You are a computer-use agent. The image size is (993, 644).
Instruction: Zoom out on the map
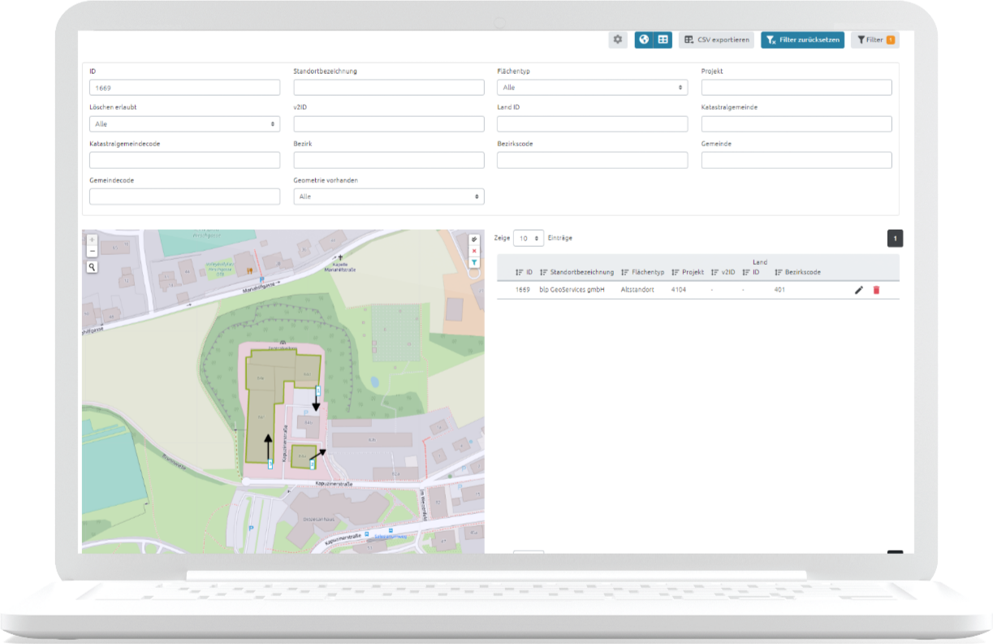pos(92,253)
